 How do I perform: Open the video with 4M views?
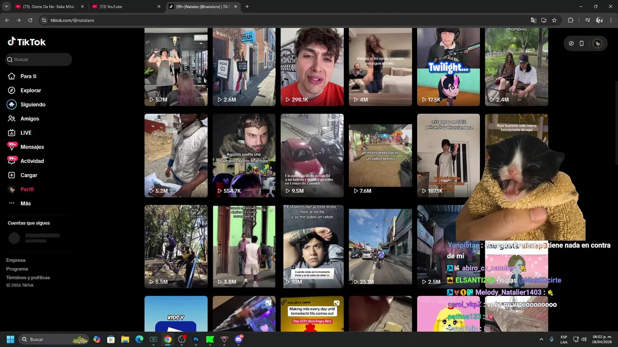pyautogui.click(x=380, y=67)
